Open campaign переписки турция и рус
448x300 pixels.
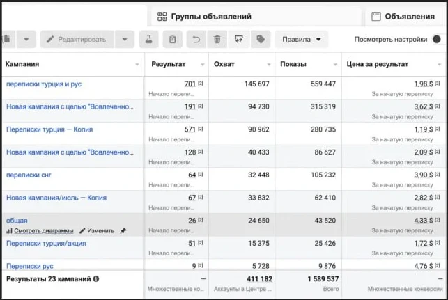click(44, 84)
